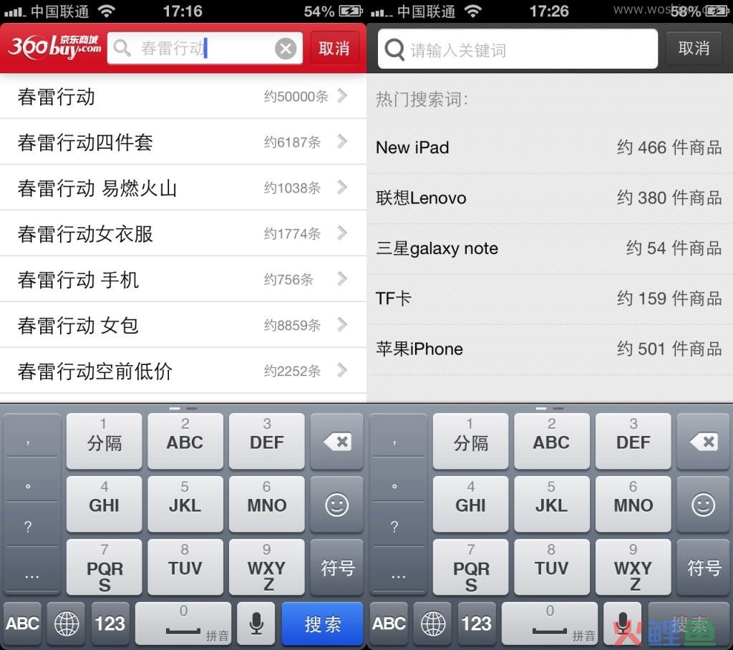The height and width of the screenshot is (650, 733).
Task: Focus the 请输入关键词 search field
Action: [518, 49]
